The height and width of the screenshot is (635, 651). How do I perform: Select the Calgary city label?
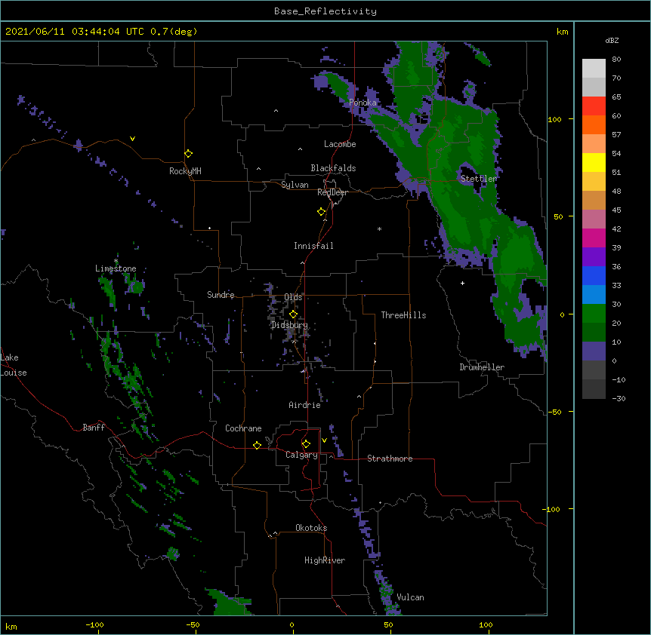pyautogui.click(x=301, y=455)
